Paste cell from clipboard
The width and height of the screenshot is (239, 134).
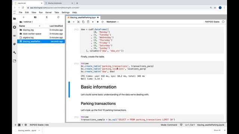tap(88, 22)
